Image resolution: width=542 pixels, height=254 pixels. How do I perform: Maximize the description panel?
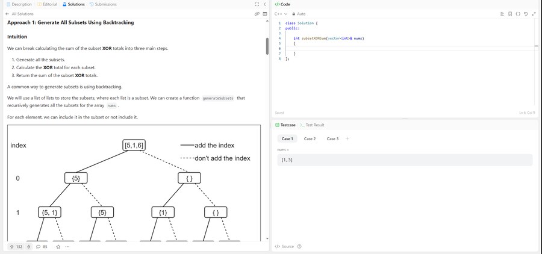click(257, 4)
